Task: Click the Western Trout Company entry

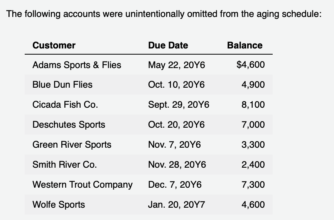Action: tap(83, 185)
